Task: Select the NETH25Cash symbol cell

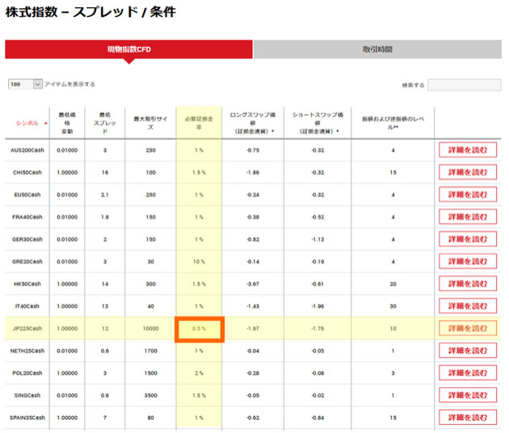Action: pyautogui.click(x=27, y=351)
